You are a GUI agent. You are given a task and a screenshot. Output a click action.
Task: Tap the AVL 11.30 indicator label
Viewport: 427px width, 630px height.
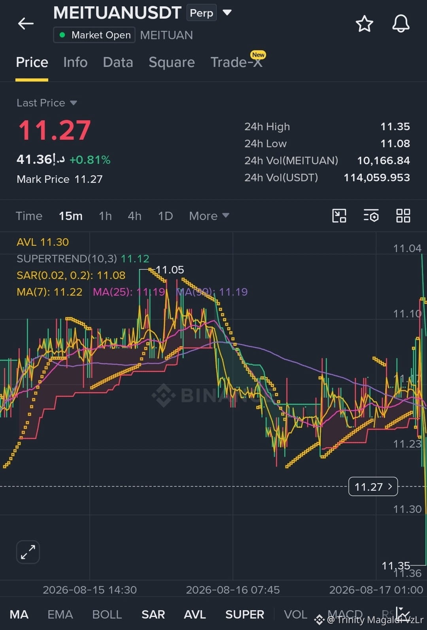pos(43,242)
